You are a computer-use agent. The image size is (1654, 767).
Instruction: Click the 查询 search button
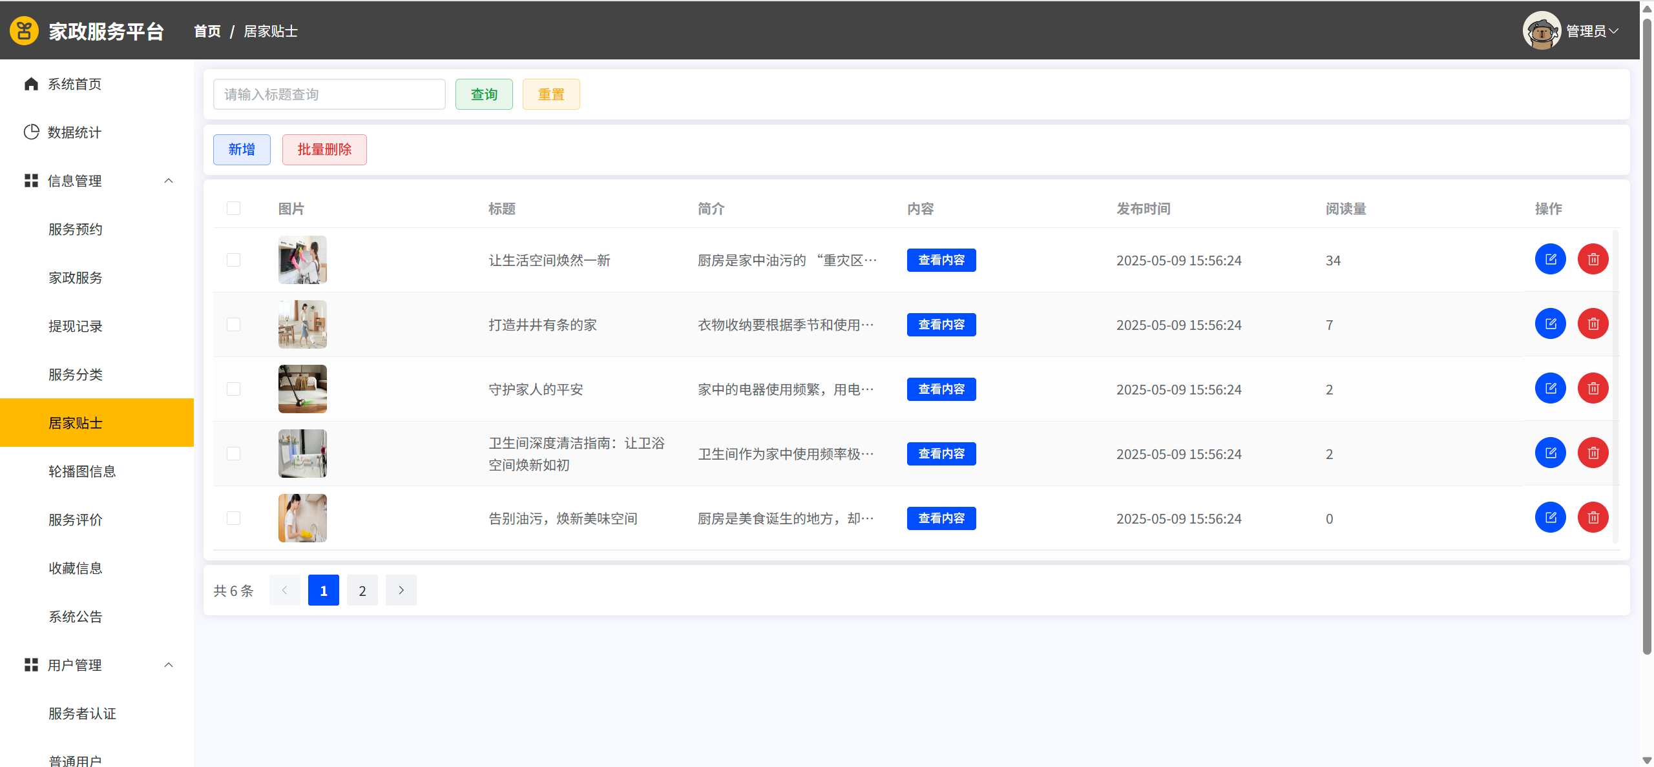point(484,94)
